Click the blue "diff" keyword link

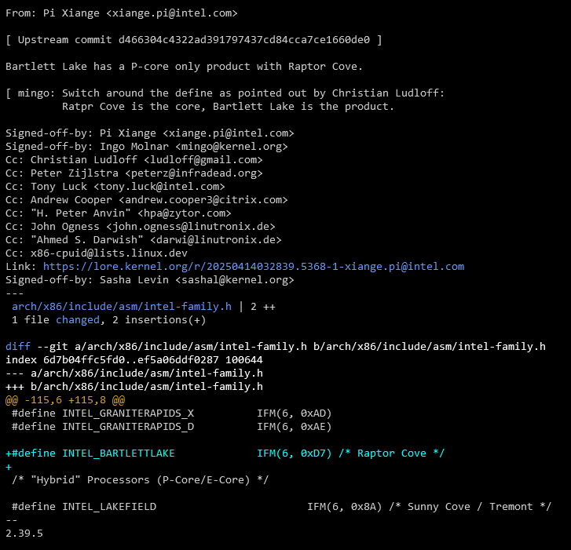tap(18, 346)
